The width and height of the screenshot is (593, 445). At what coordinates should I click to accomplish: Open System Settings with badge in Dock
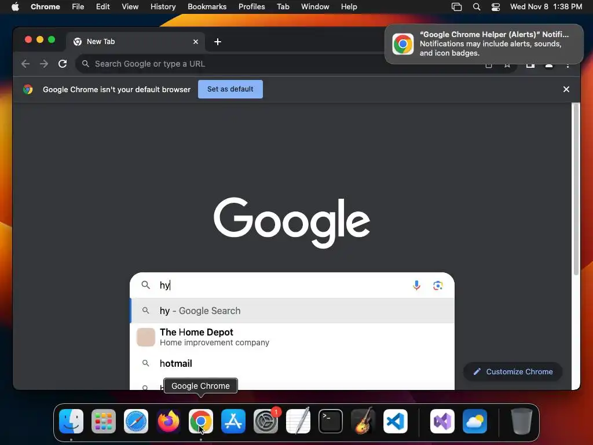tap(266, 421)
